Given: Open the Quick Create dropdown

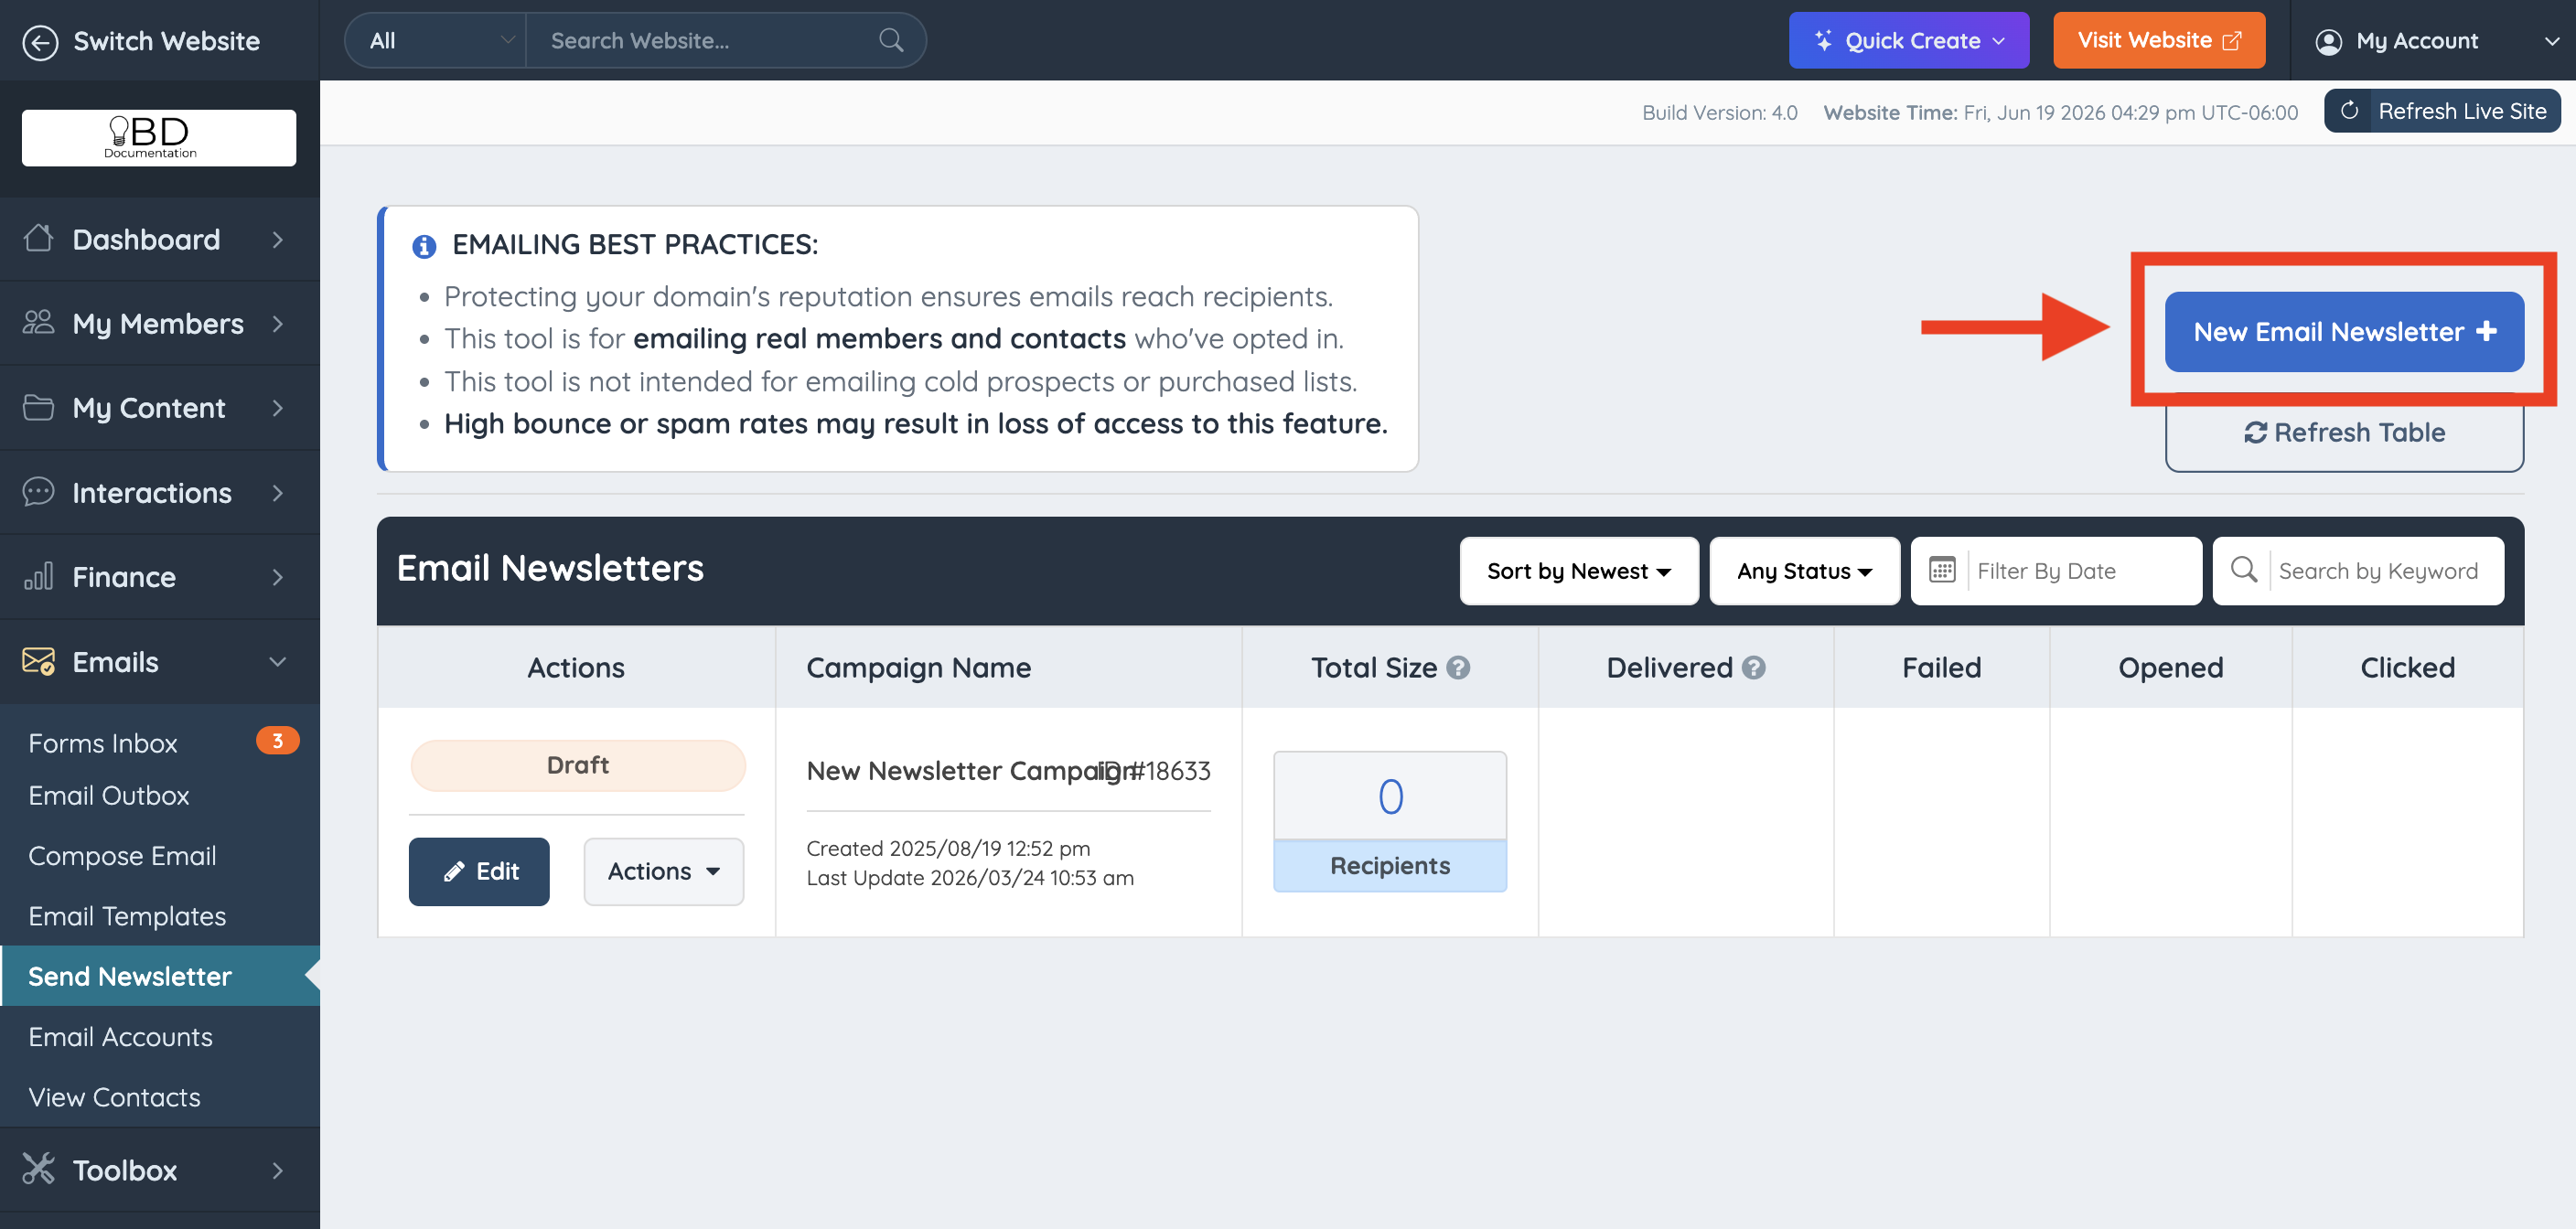Looking at the screenshot, I should tap(1908, 41).
